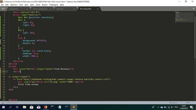Click the minimap code preview

[185, 17]
